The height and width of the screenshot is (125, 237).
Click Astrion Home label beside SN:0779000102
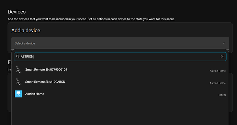click(x=217, y=71)
